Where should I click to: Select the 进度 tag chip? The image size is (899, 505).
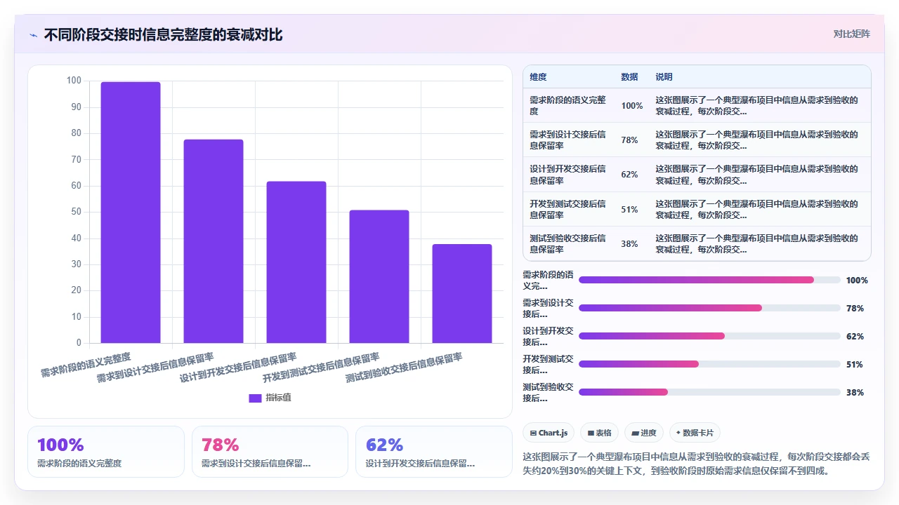point(644,433)
